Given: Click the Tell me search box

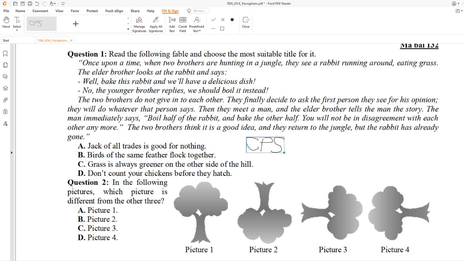Looking at the screenshot, I should tap(198, 11).
